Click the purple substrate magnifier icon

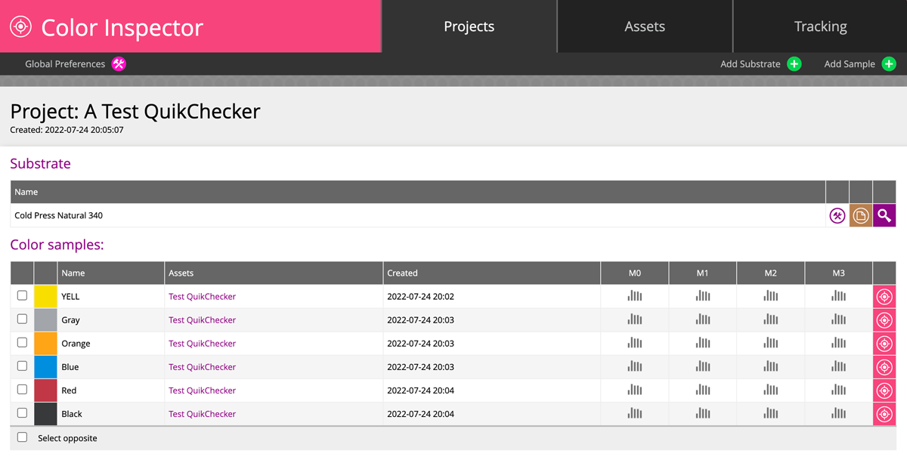click(884, 216)
